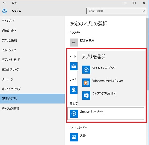Minimize the settings window
Viewport: 149px width, 145px height.
(125, 3)
